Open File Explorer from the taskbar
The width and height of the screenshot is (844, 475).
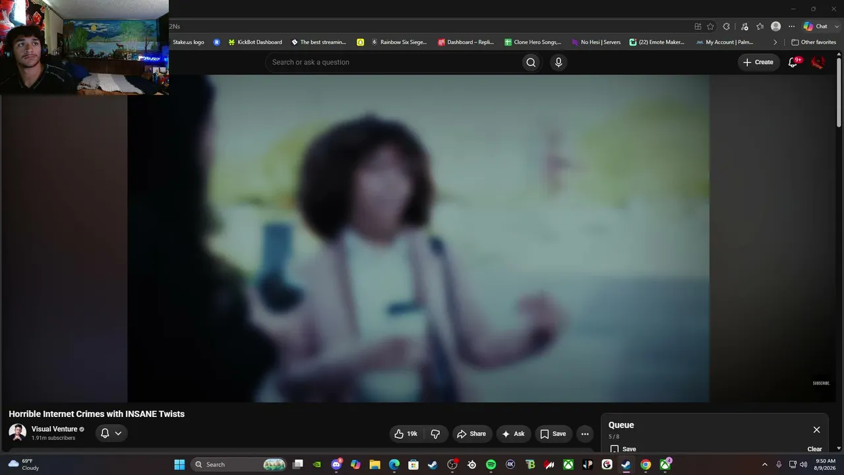tap(375, 464)
